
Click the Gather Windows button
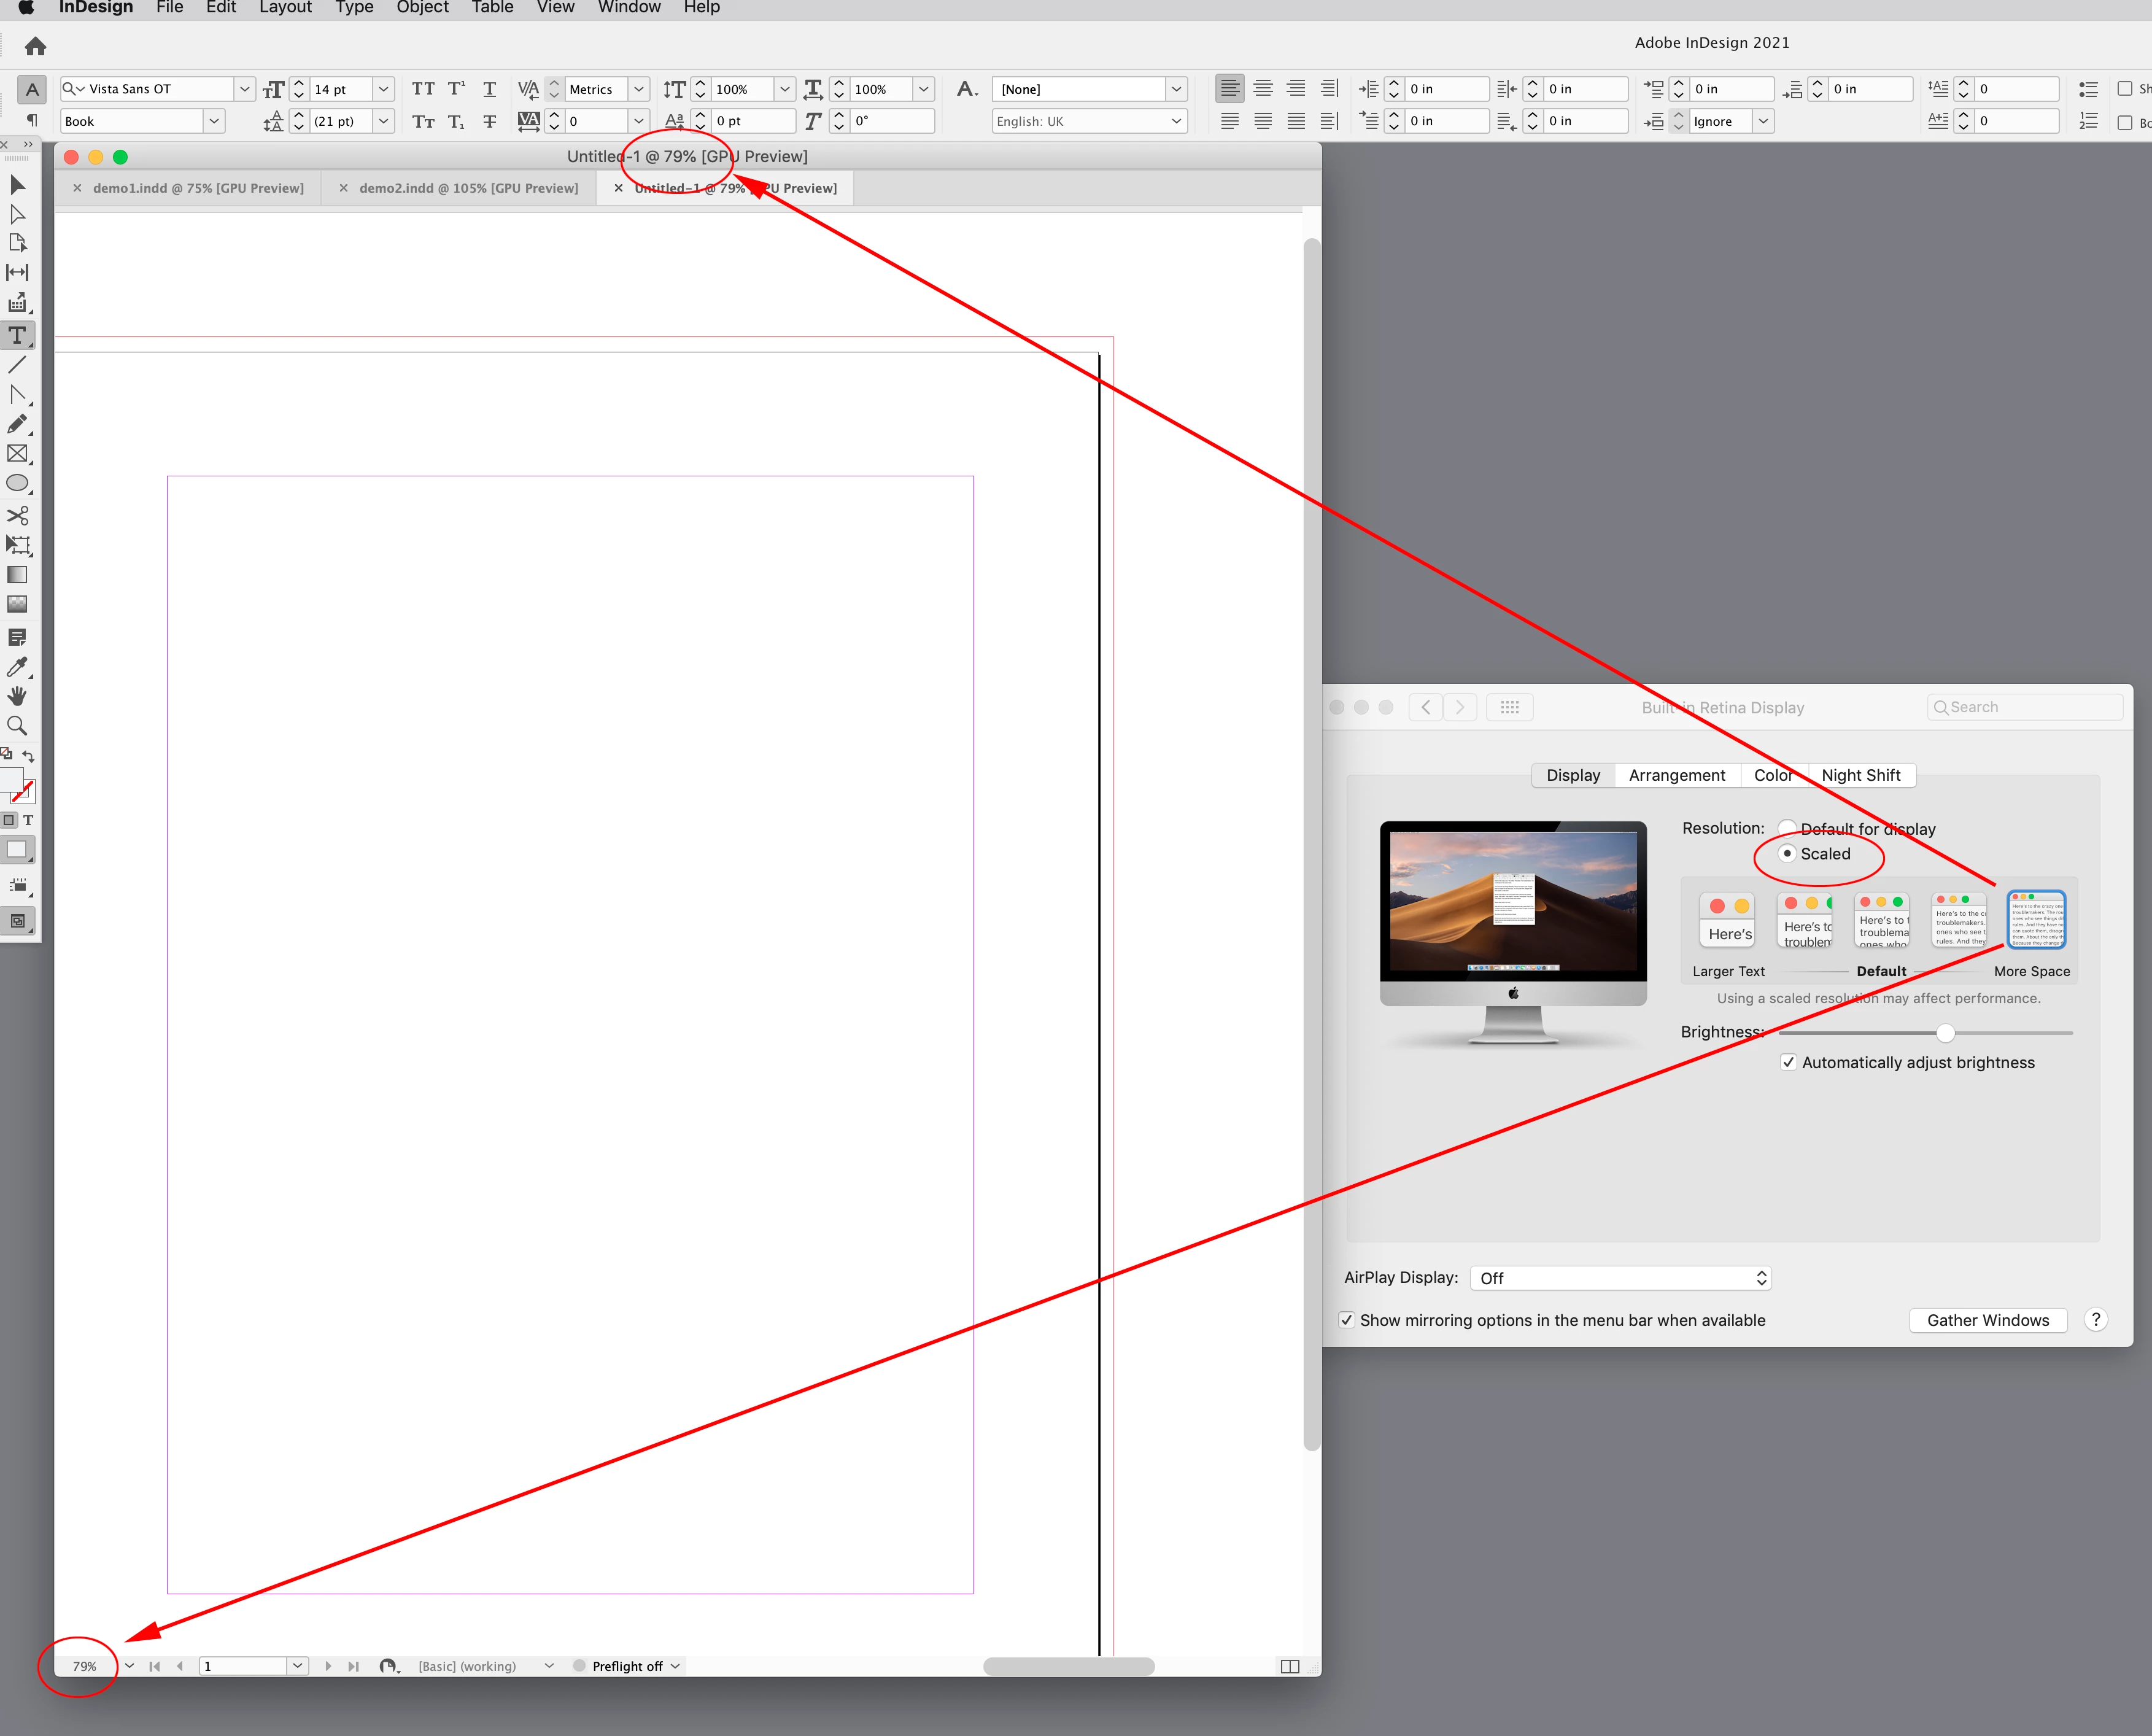coord(1987,1320)
